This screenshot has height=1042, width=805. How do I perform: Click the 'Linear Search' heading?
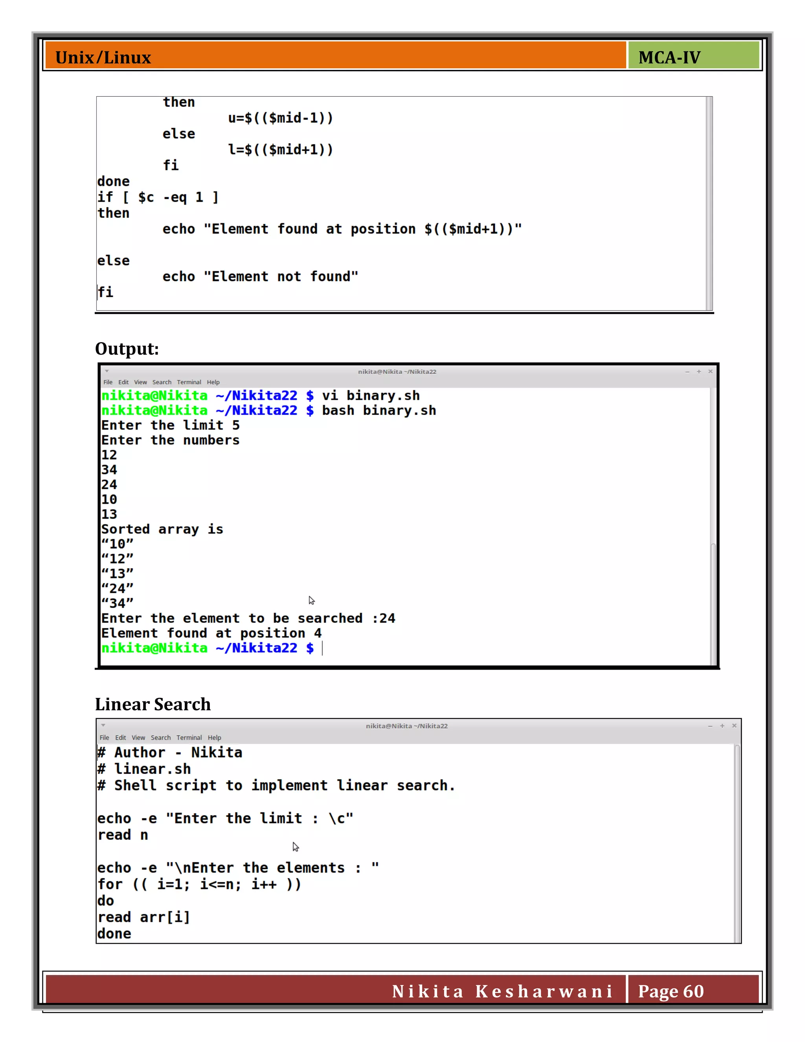pyautogui.click(x=153, y=704)
